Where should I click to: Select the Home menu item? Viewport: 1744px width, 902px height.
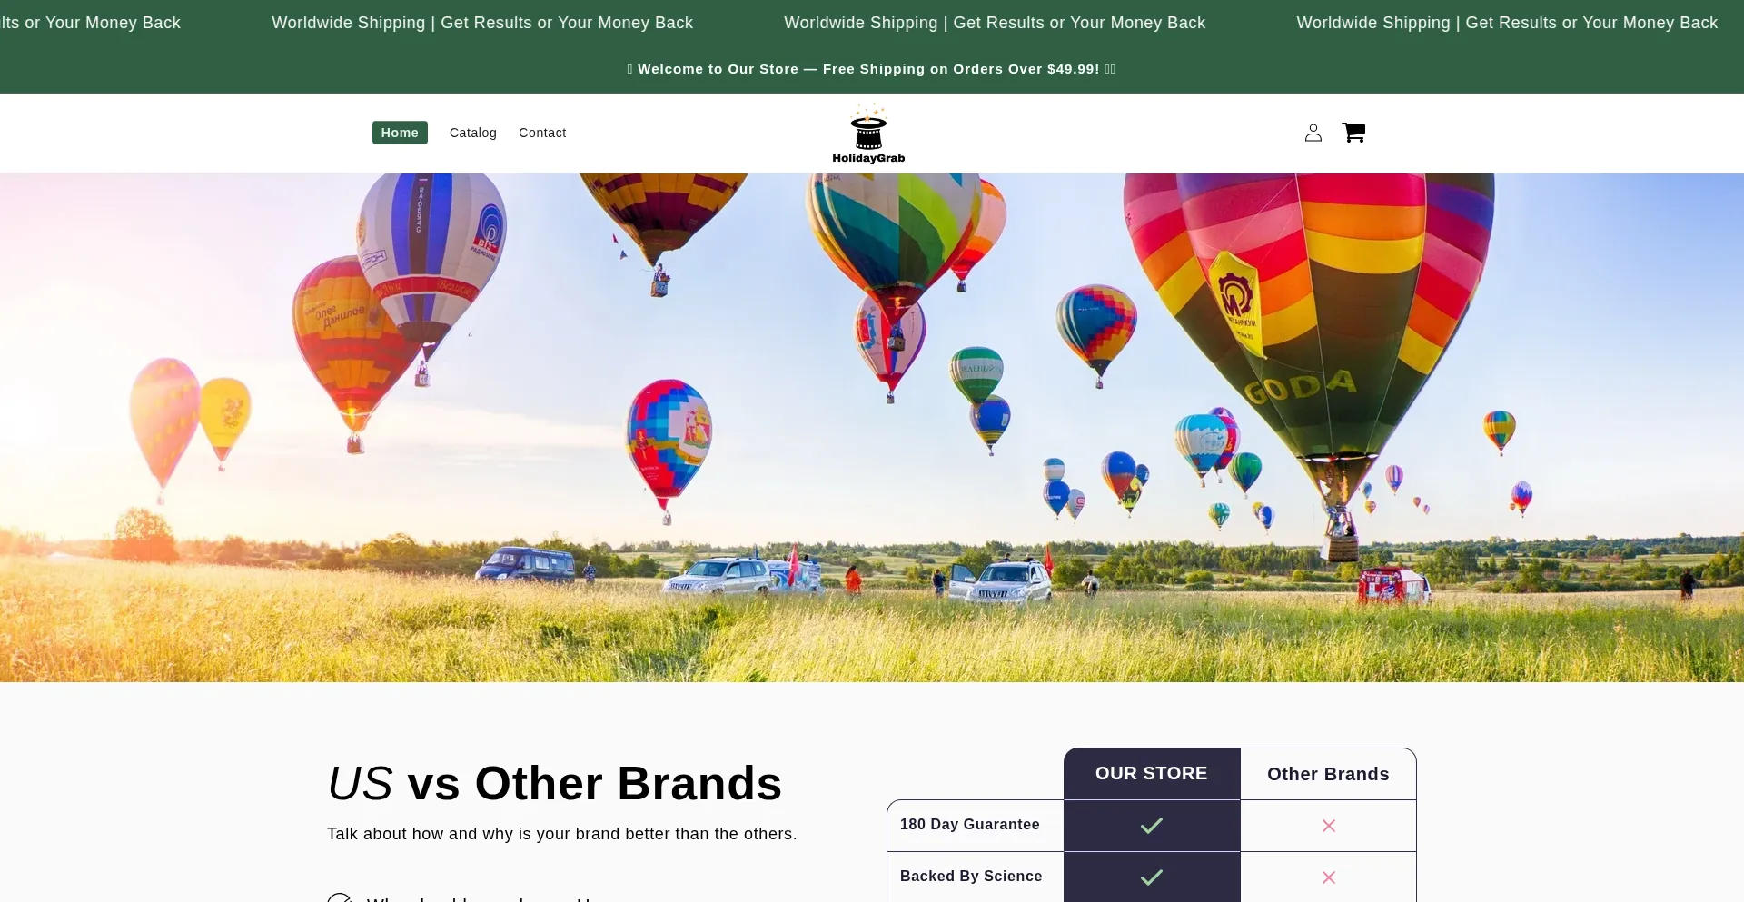click(x=400, y=133)
